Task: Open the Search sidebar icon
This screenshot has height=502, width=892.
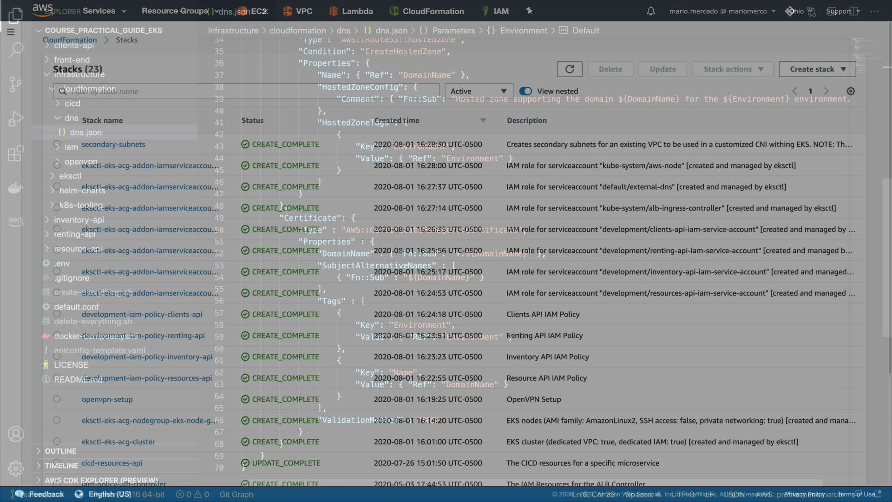Action: pyautogui.click(x=15, y=49)
